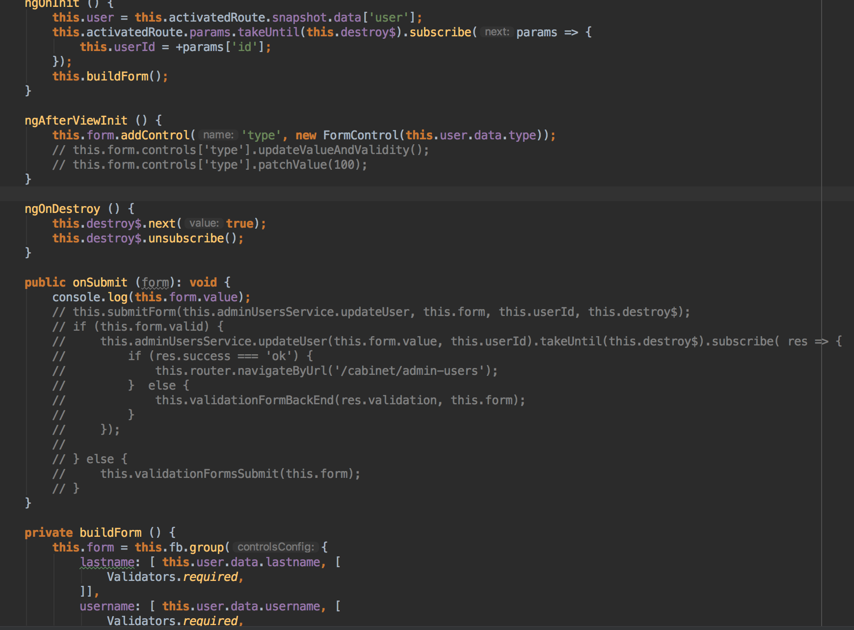Click the 'username' key in the form group
This screenshot has width=854, height=630.
click(x=107, y=606)
